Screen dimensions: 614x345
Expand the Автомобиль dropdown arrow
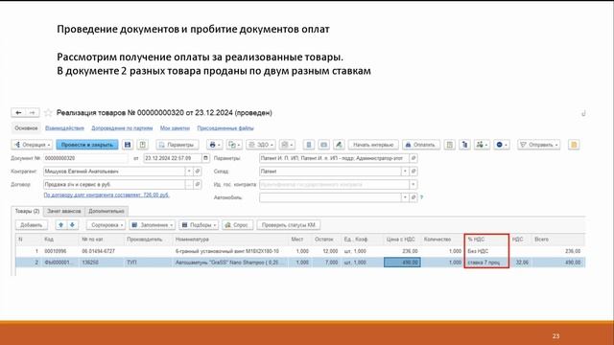[x=405, y=197]
